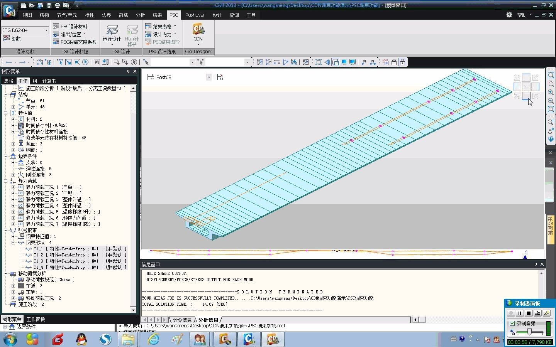Viewport: 556px width, 347px height.
Task: Click zoom in magnifier on right toolbar
Action: coord(551,93)
